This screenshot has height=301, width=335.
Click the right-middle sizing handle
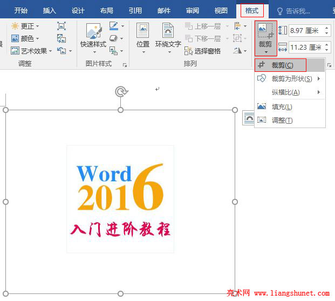(235, 202)
